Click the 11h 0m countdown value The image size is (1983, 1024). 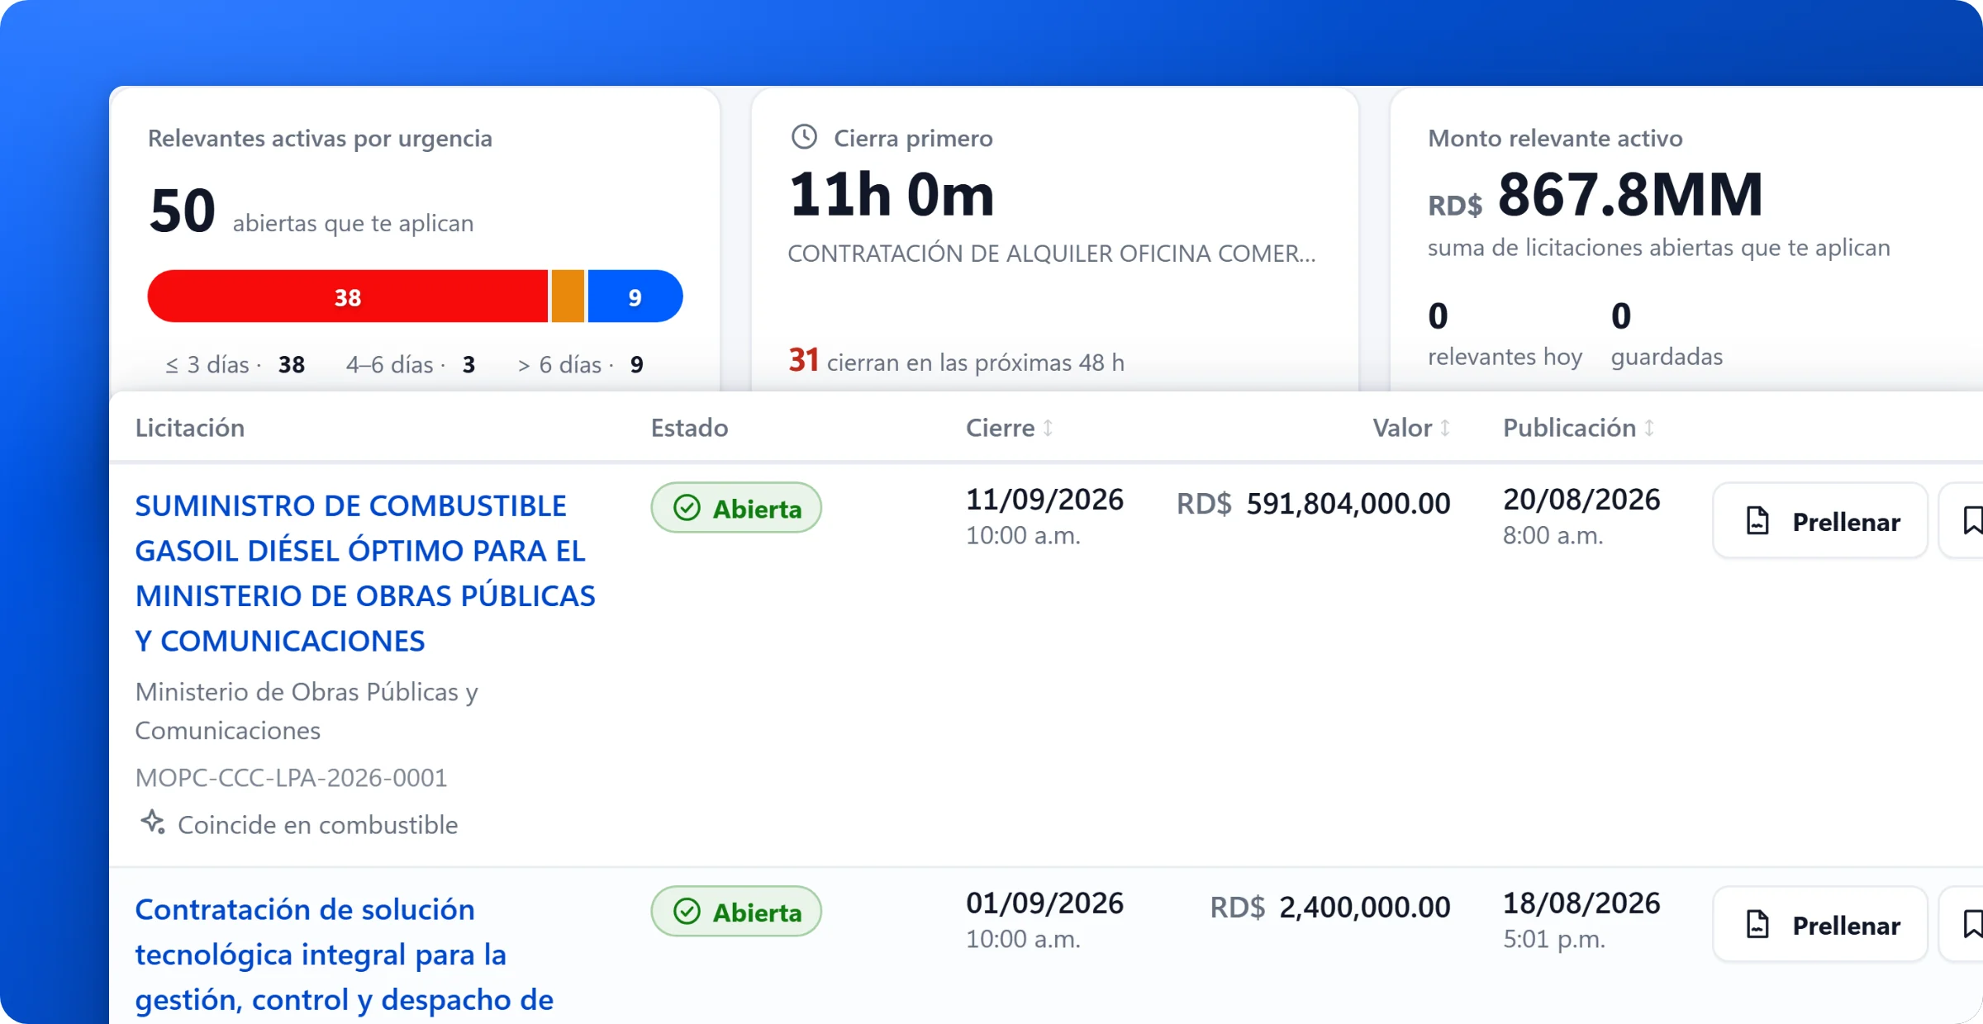click(x=892, y=196)
